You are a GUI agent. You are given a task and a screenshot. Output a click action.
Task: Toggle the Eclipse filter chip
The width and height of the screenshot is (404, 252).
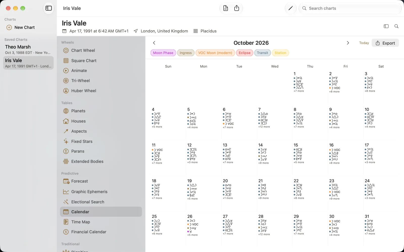pos(245,53)
